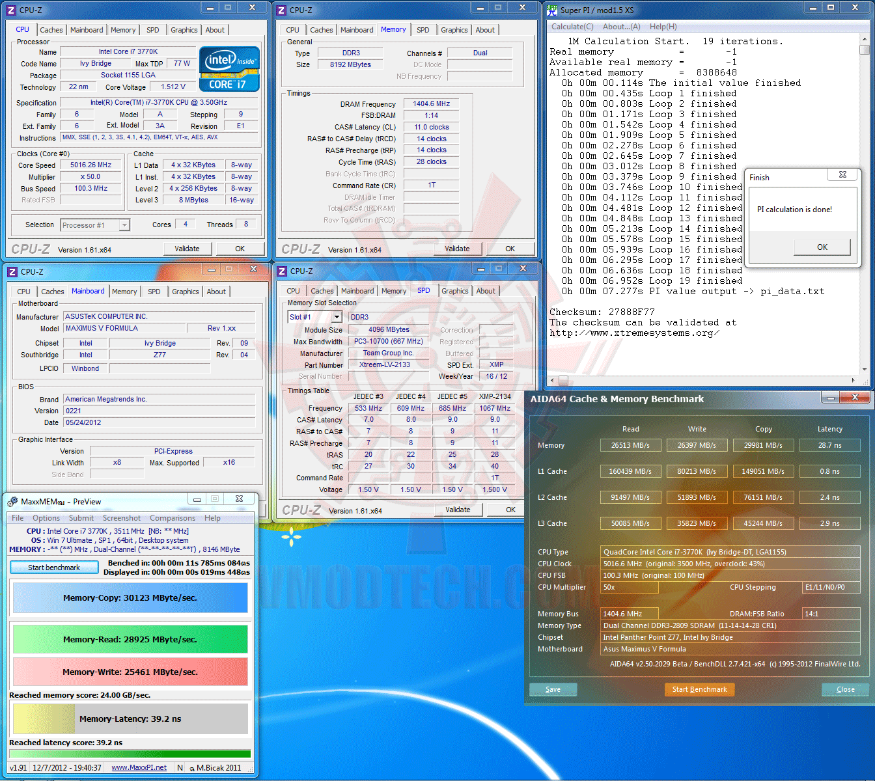Image resolution: width=875 pixels, height=781 pixels.
Task: Click the MaxxMEM title bar icon
Action: click(x=12, y=501)
